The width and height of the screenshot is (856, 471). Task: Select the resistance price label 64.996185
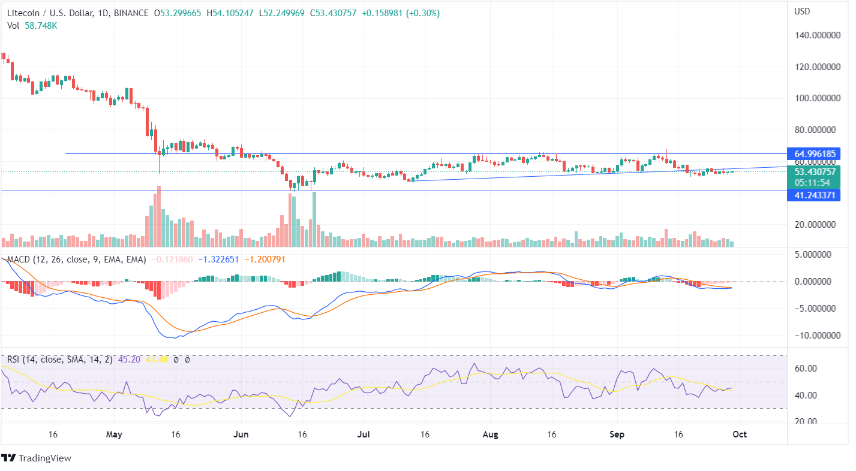816,153
